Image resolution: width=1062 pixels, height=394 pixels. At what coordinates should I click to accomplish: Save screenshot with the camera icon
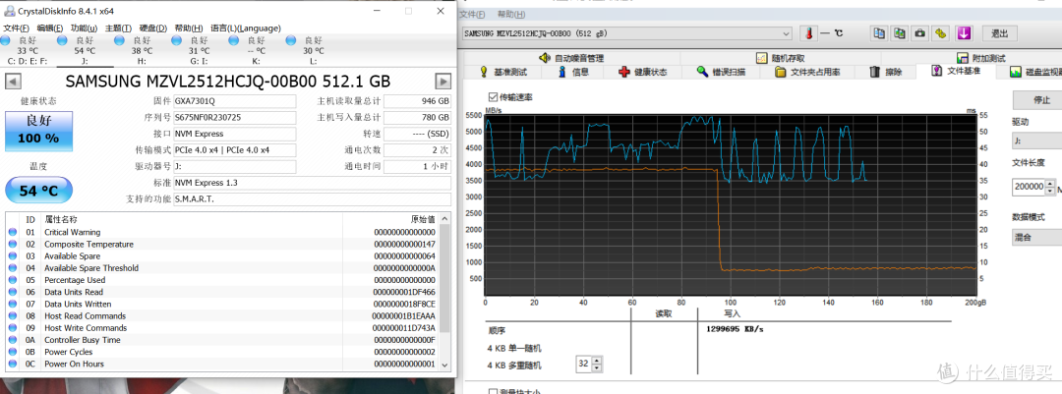[x=920, y=33]
